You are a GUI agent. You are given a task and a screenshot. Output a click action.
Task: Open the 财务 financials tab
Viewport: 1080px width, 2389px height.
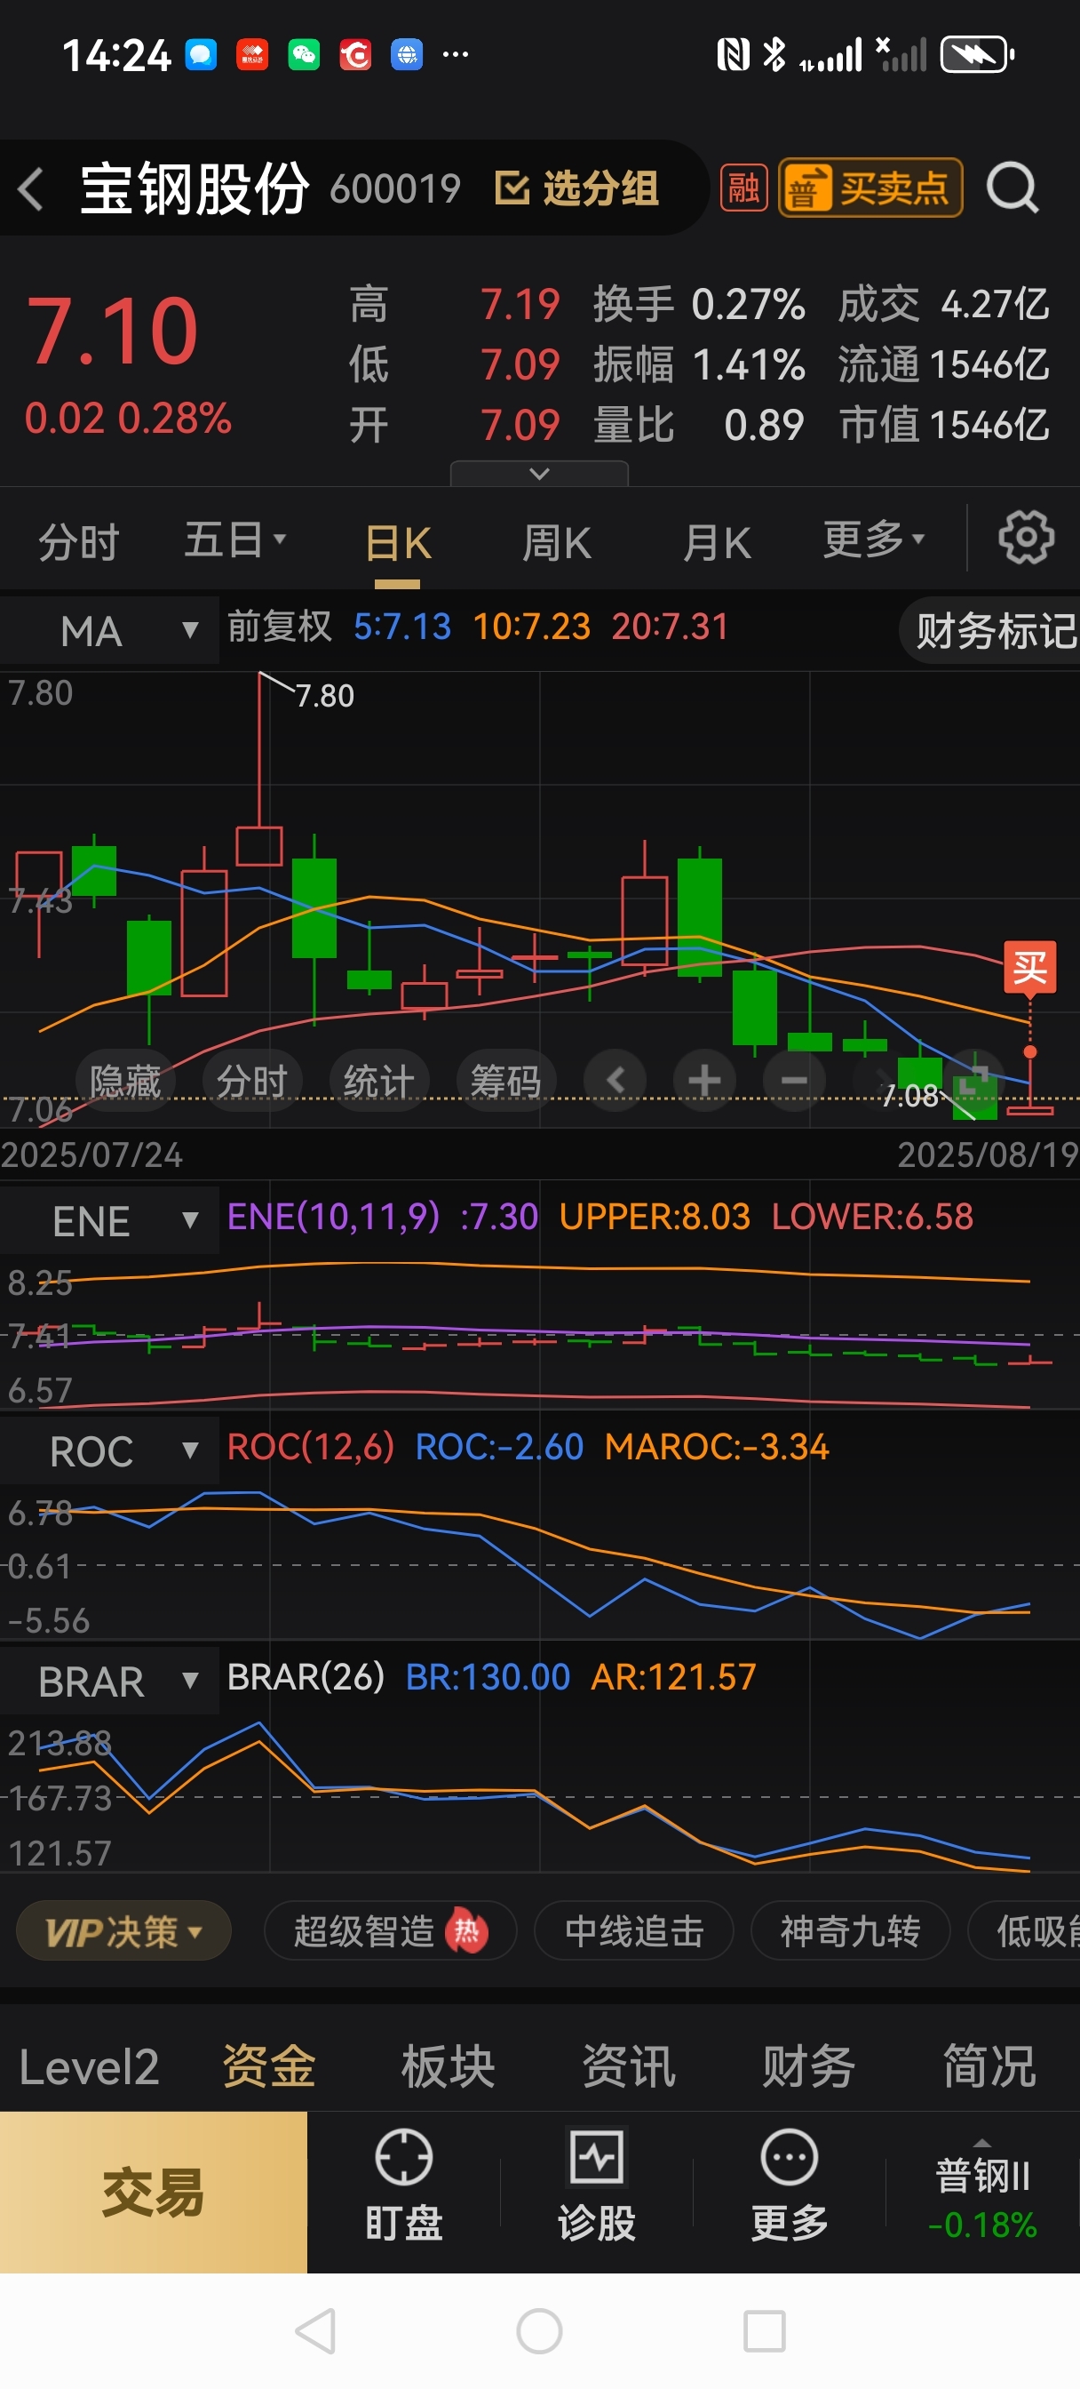809,2067
